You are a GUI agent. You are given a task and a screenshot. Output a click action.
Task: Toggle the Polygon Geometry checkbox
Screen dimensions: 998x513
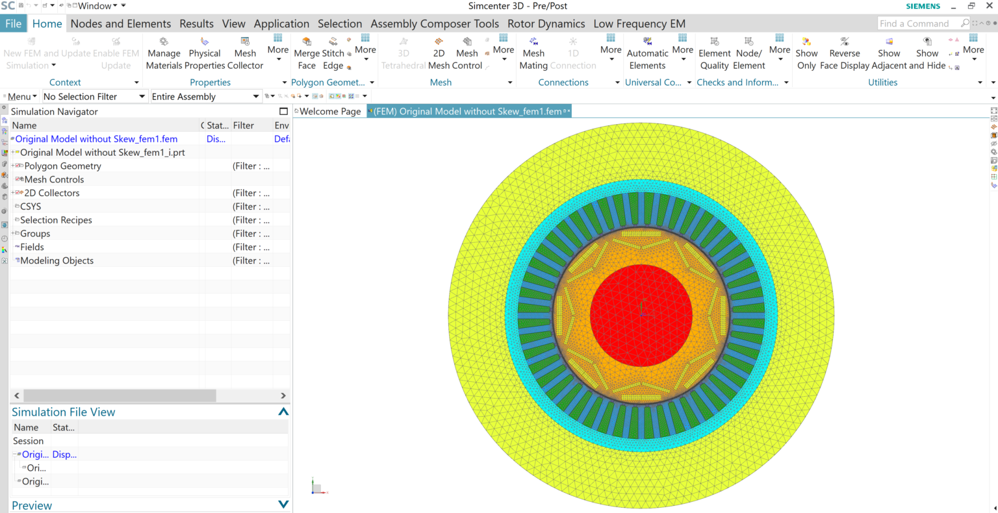(16, 166)
